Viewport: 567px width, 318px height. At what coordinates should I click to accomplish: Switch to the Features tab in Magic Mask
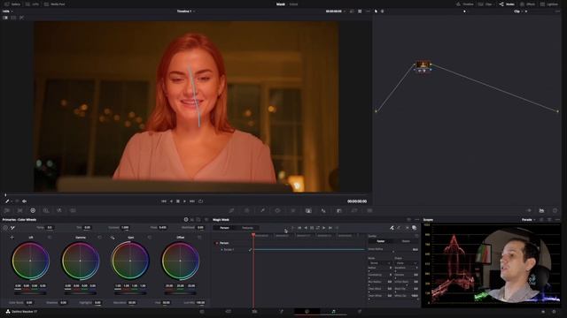tap(247, 228)
